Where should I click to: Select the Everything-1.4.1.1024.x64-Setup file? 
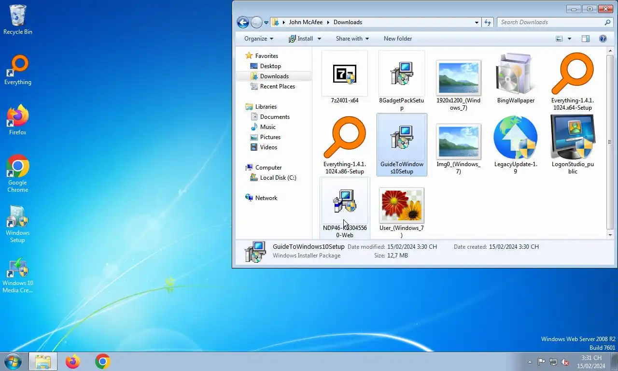coord(573,81)
